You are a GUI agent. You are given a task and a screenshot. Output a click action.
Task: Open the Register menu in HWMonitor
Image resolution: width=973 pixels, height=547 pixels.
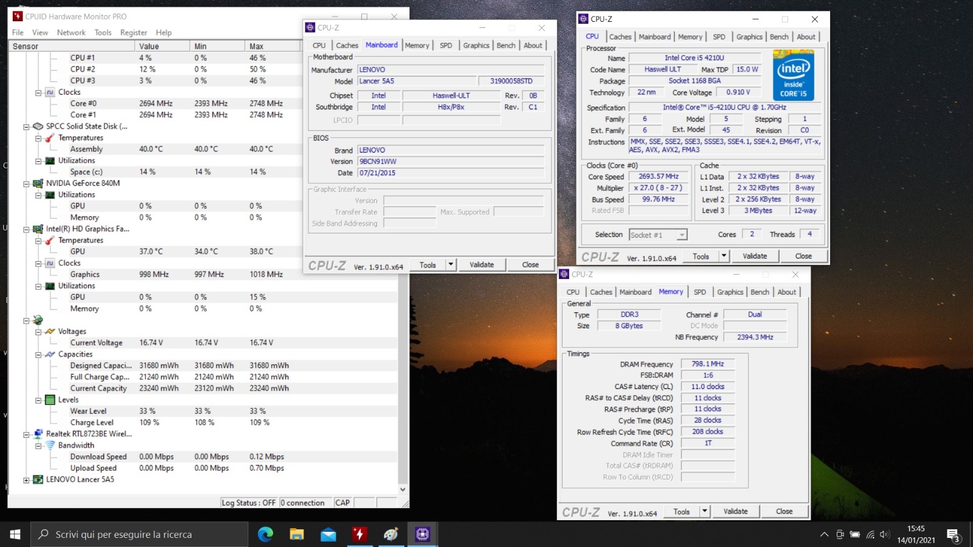[x=134, y=33]
